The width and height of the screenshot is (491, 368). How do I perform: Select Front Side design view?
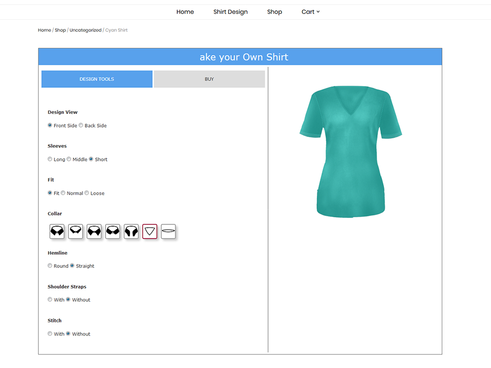[x=50, y=125]
